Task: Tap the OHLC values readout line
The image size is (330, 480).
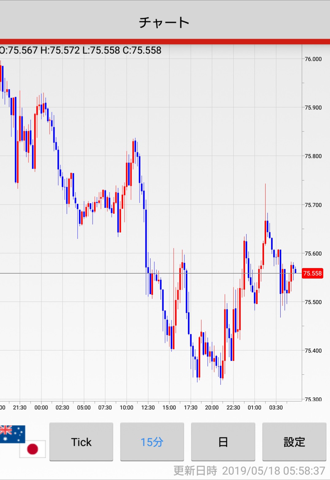Action: pyautogui.click(x=80, y=50)
